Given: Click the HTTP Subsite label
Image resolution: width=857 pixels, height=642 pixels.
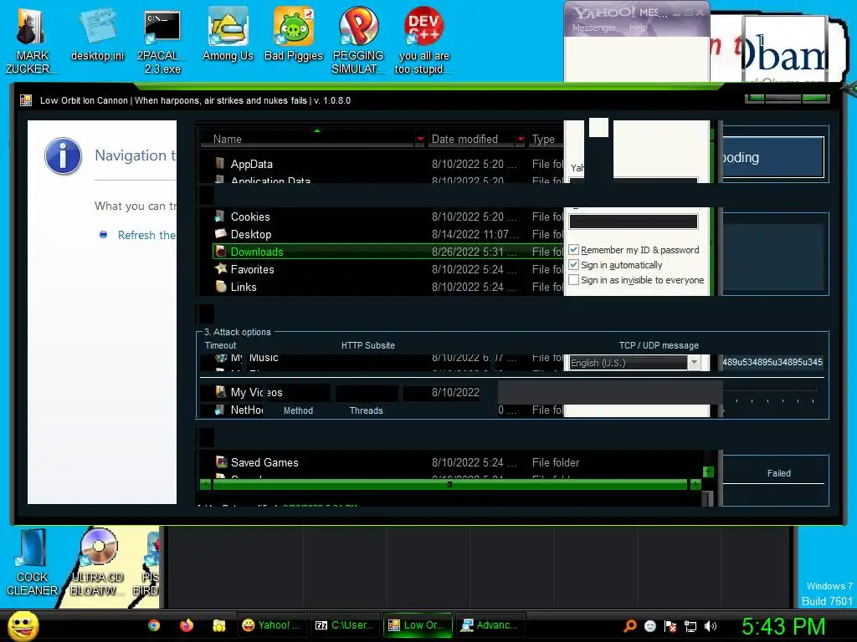Looking at the screenshot, I should coord(368,345).
